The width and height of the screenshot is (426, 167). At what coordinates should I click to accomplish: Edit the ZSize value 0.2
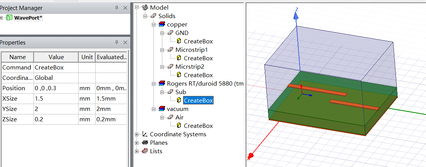click(x=56, y=119)
